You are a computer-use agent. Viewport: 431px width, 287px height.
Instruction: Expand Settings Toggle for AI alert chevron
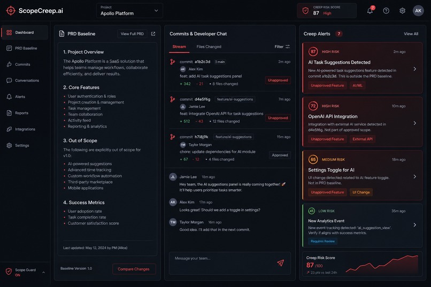coord(415,176)
